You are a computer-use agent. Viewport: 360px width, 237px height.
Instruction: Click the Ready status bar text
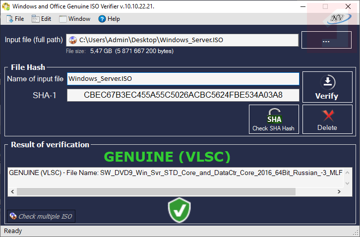(13, 231)
